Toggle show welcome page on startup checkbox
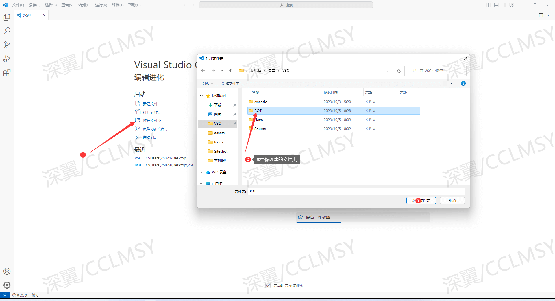Viewport: 555px width, 301px height. coord(268,285)
